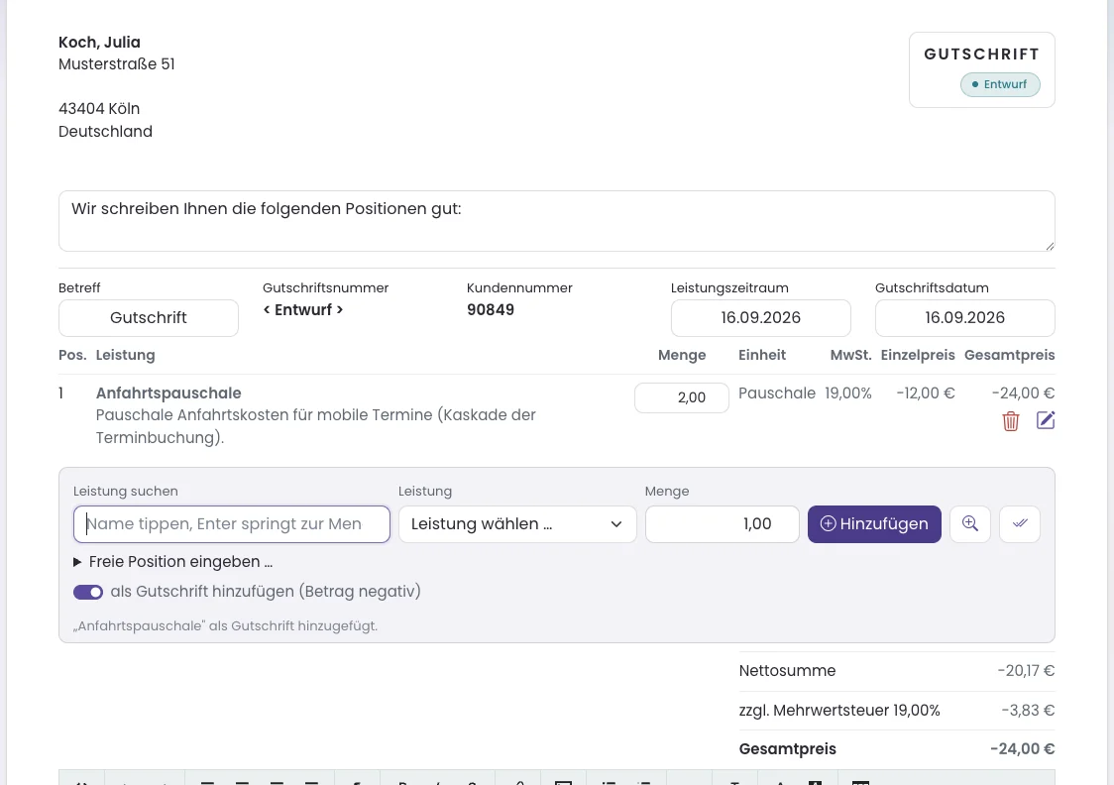The width and height of the screenshot is (1114, 785).
Task: Click the city line '43404 Köln'
Action: (99, 109)
